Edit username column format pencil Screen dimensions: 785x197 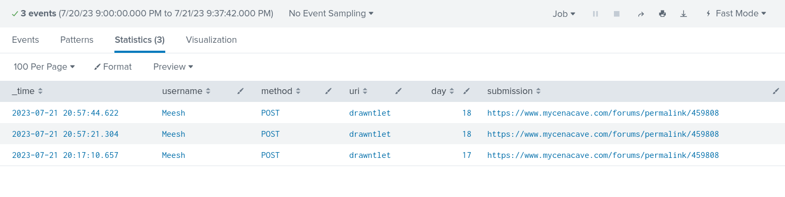tap(240, 91)
